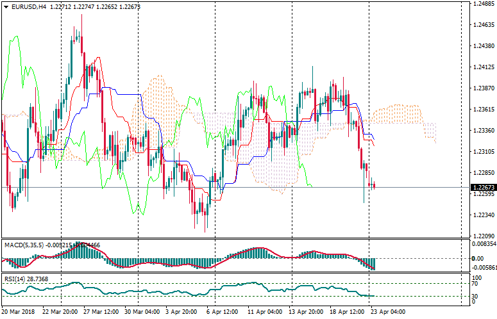
Task: Select the 20 Mar 2018 date label
Action: [x=18, y=311]
